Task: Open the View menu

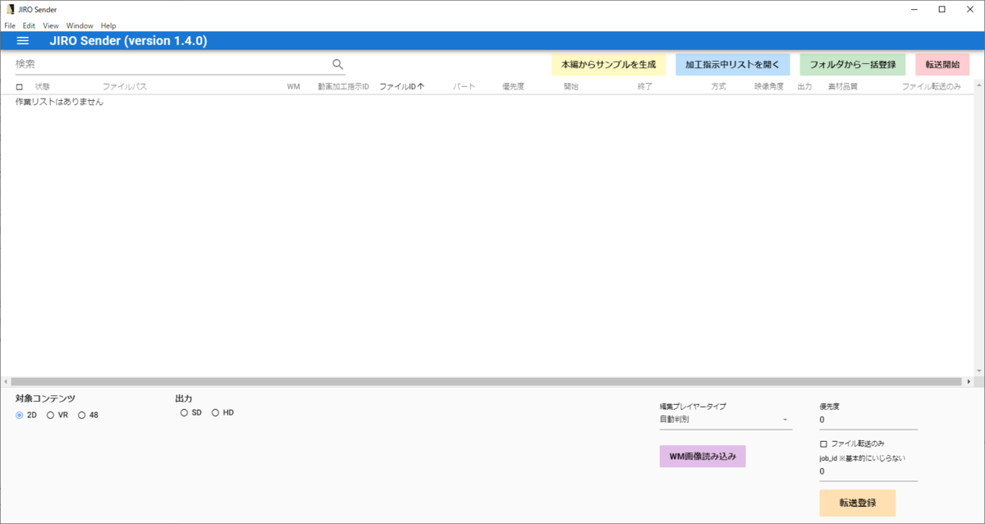Action: coord(51,25)
